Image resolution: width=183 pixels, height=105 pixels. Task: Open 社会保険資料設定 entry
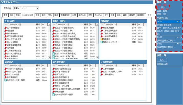(x=64, y=83)
